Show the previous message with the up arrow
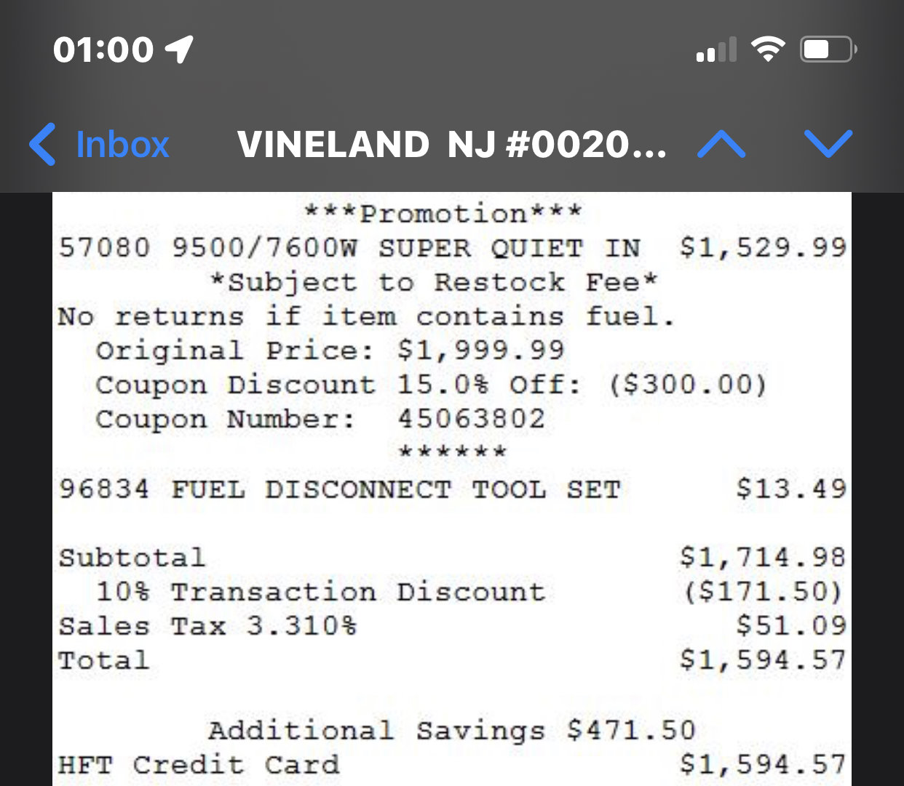 click(x=721, y=144)
